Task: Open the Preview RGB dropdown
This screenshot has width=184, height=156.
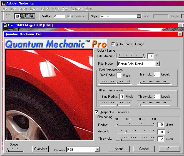Action: tap(97, 149)
